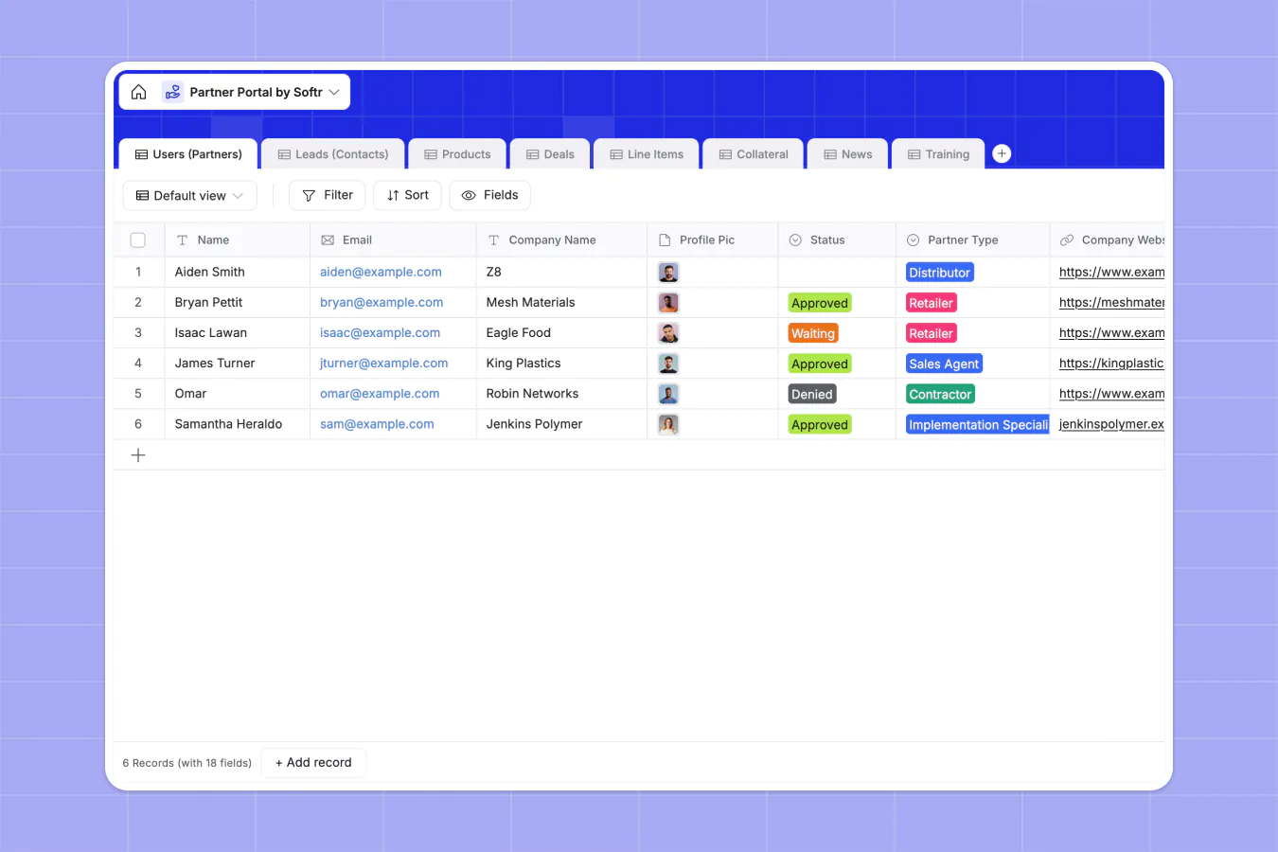Switch to the Deals tab
Viewport: 1278px width, 852px height.
tap(549, 153)
